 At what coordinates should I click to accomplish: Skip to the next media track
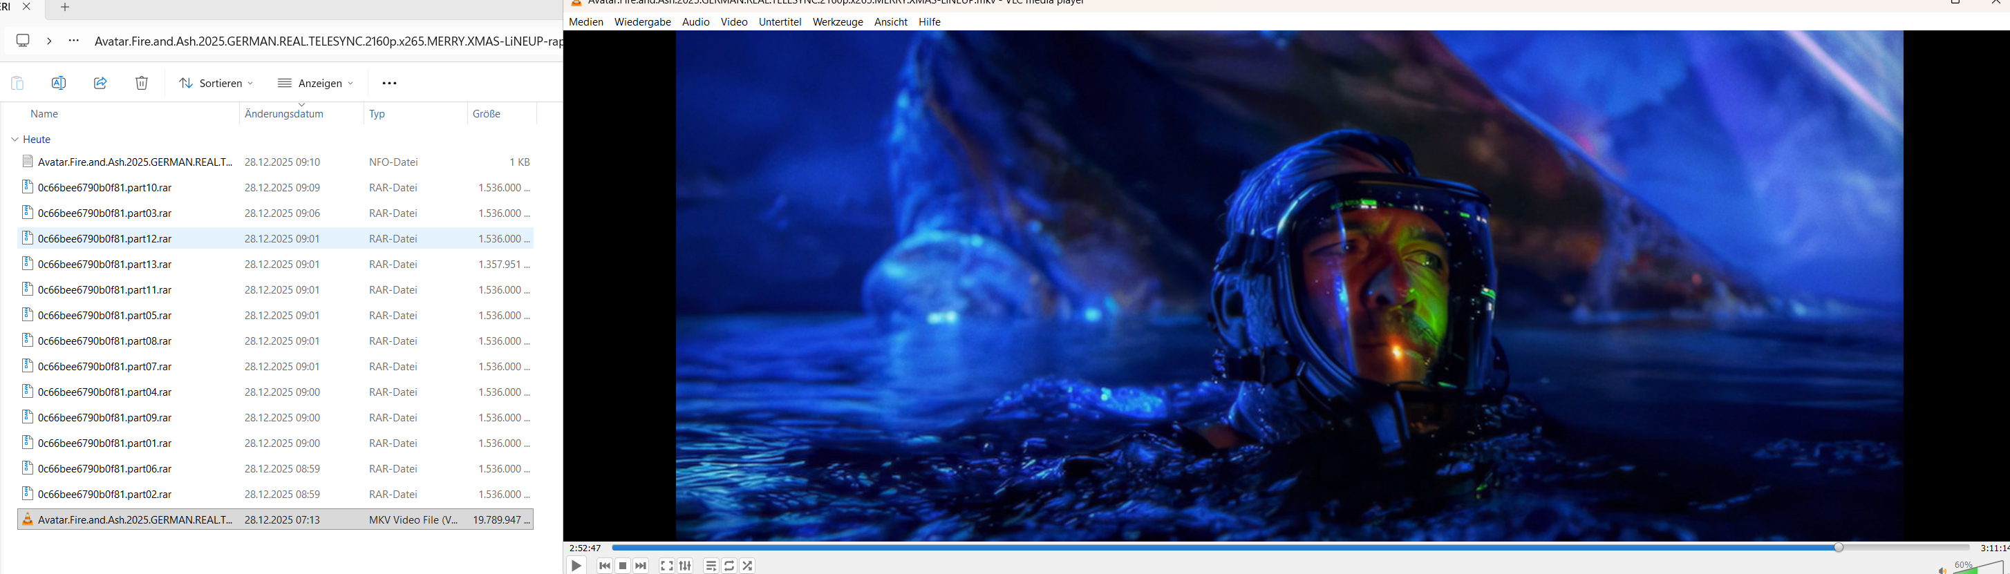click(x=641, y=566)
